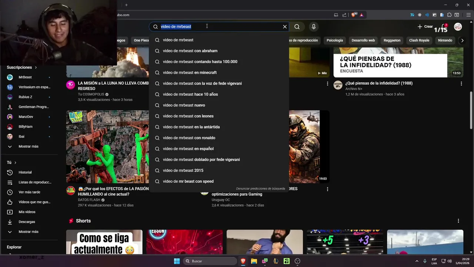
Task: Select the Desarrollo web filter chip
Action: [x=363, y=40]
